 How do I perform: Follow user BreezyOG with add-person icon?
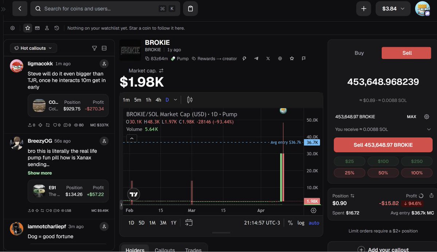tap(104, 141)
